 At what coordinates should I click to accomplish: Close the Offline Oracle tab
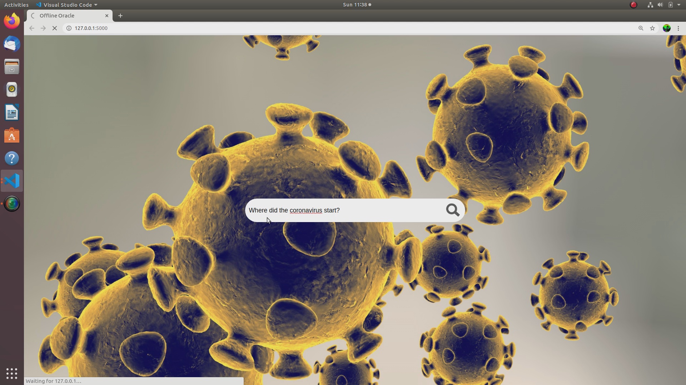(x=106, y=16)
